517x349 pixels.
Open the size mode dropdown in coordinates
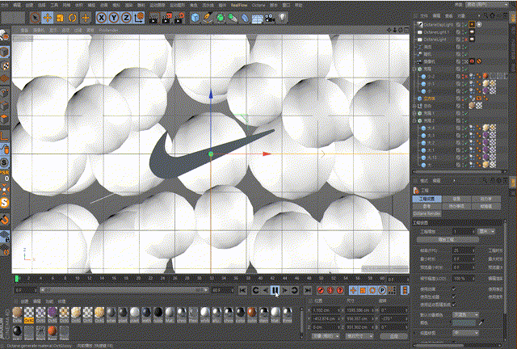[x=359, y=336]
